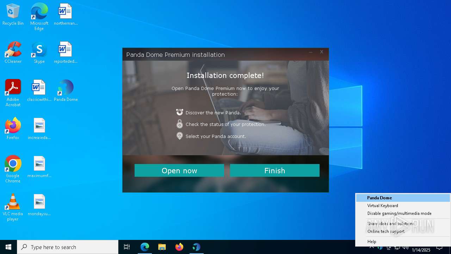451x254 pixels.
Task: Select the Google Chrome desktop shortcut
Action: [x=13, y=169]
